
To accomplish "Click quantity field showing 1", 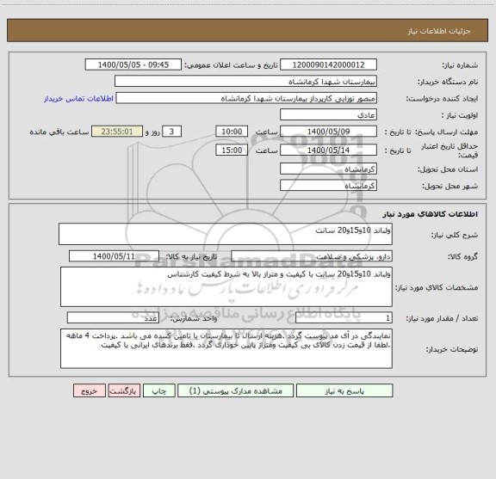I will click(x=344, y=318).
